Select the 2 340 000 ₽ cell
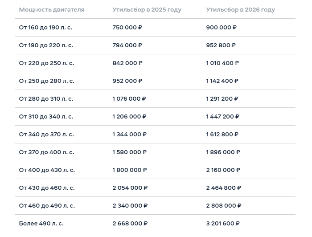Viewport: 312px width, 237px height. [130, 206]
